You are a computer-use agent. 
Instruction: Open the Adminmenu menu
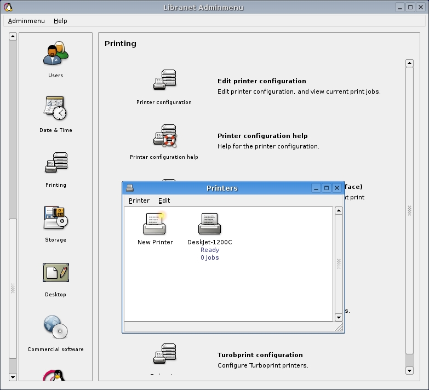coord(26,21)
